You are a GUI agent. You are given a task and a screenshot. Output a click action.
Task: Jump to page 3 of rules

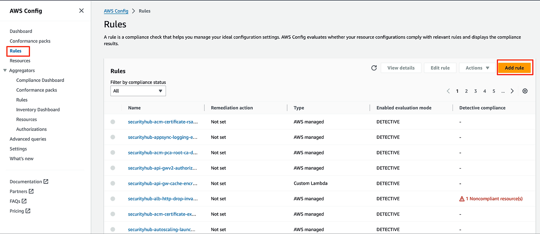475,91
